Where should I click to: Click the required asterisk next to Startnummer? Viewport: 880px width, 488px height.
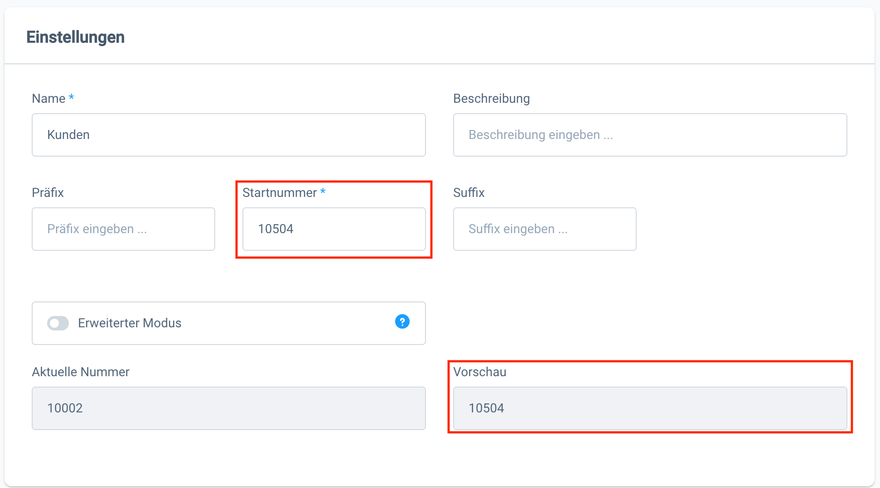coord(323,192)
